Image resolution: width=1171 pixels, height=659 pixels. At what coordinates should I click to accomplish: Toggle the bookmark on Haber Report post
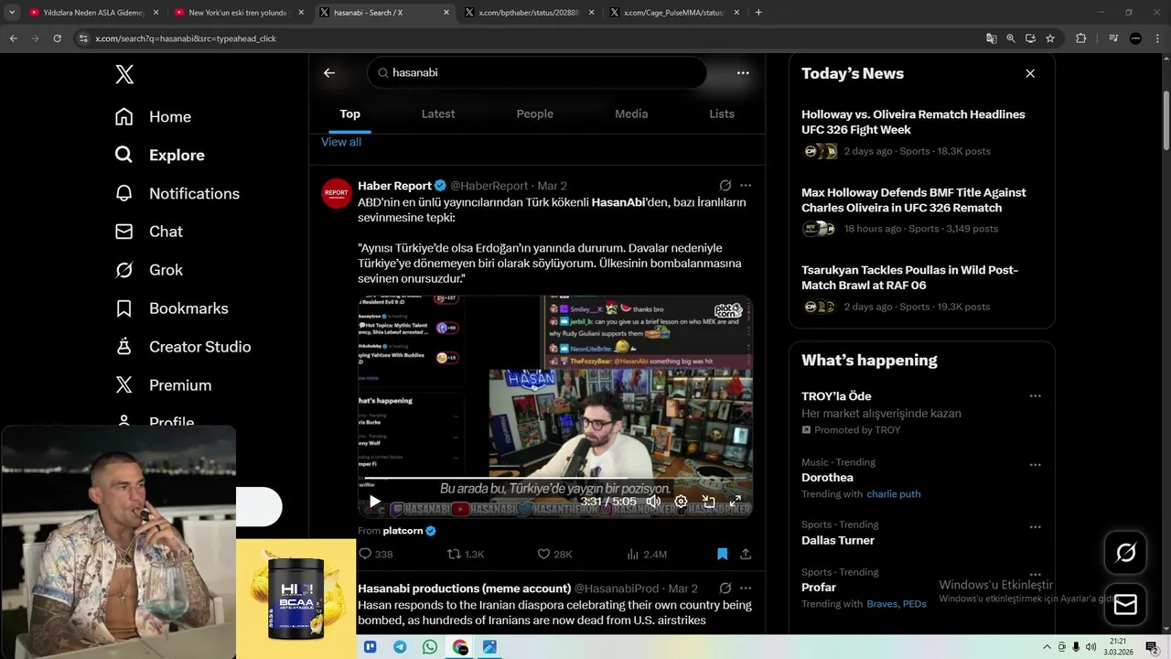722,555
